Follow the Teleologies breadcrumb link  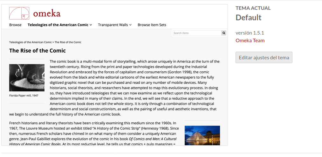click(x=30, y=42)
